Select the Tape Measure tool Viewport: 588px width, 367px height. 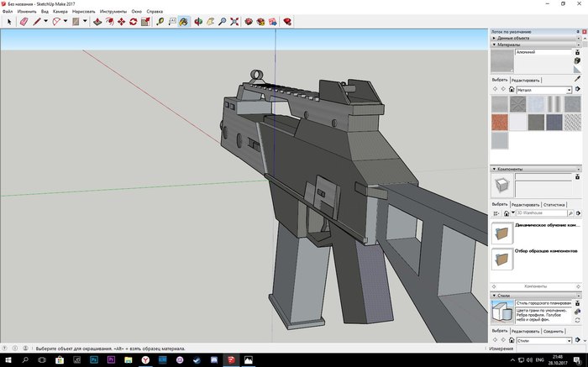(160, 21)
